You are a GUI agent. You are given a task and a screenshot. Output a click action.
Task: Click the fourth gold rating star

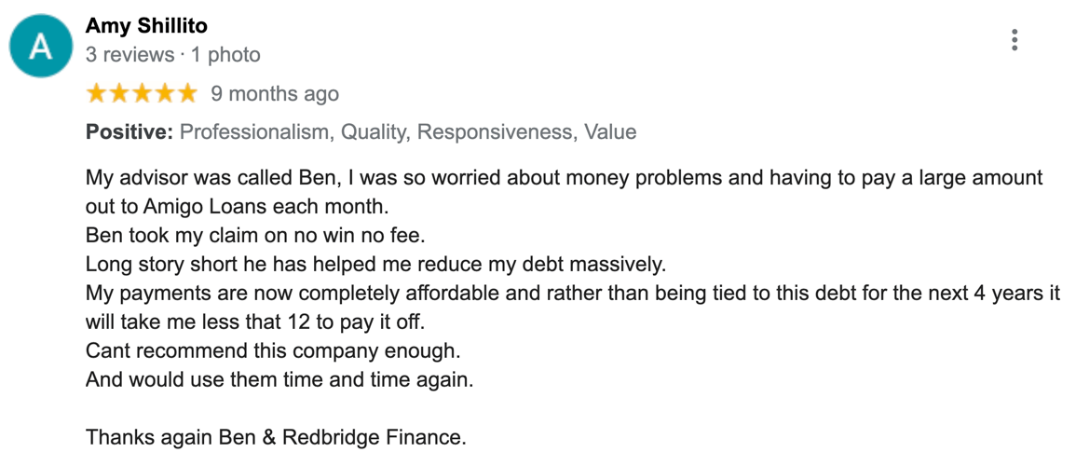(x=164, y=93)
